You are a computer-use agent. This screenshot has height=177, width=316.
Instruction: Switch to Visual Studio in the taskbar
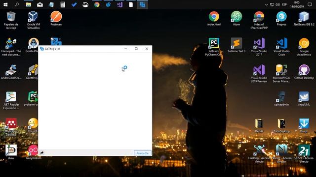coord(119,4)
